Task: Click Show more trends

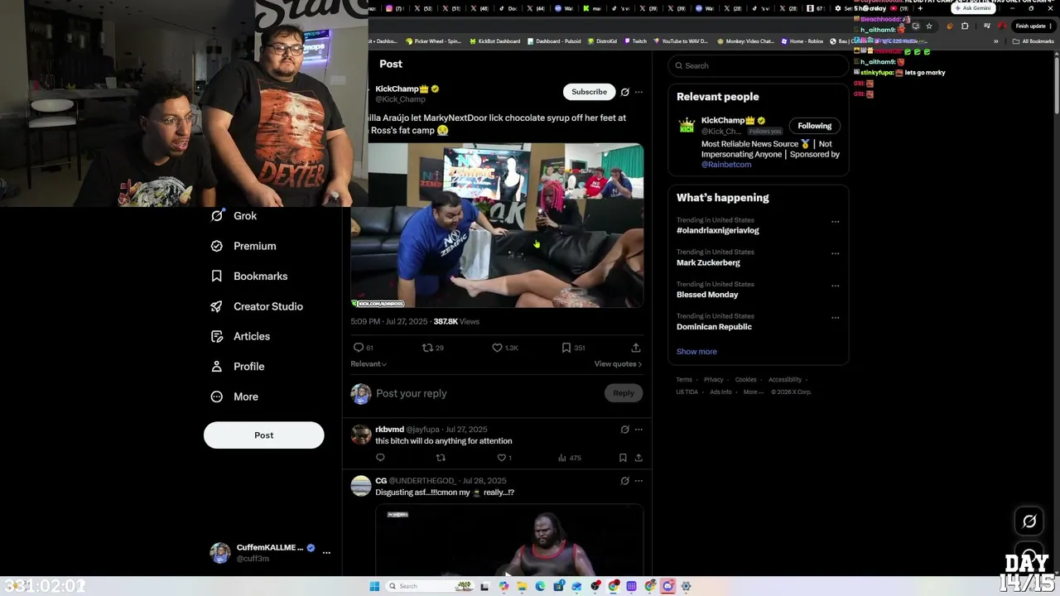Action: (x=696, y=352)
